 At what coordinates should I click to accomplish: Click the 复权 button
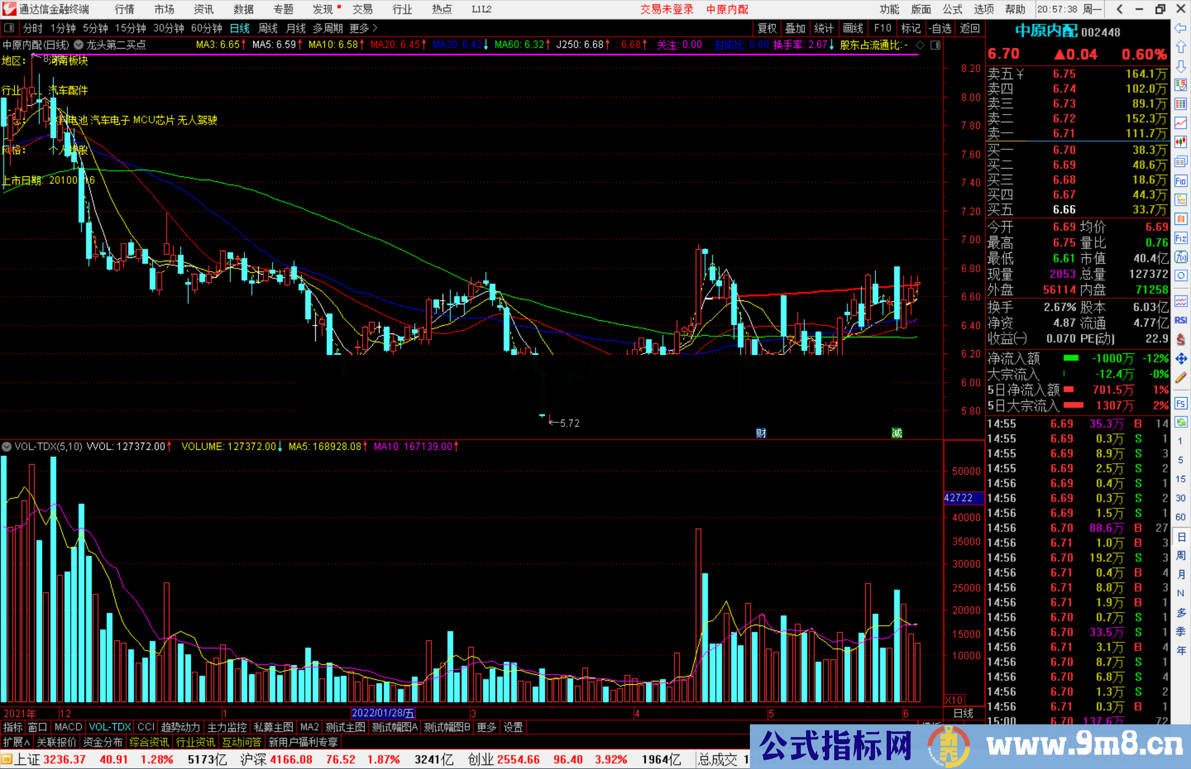pyautogui.click(x=767, y=28)
